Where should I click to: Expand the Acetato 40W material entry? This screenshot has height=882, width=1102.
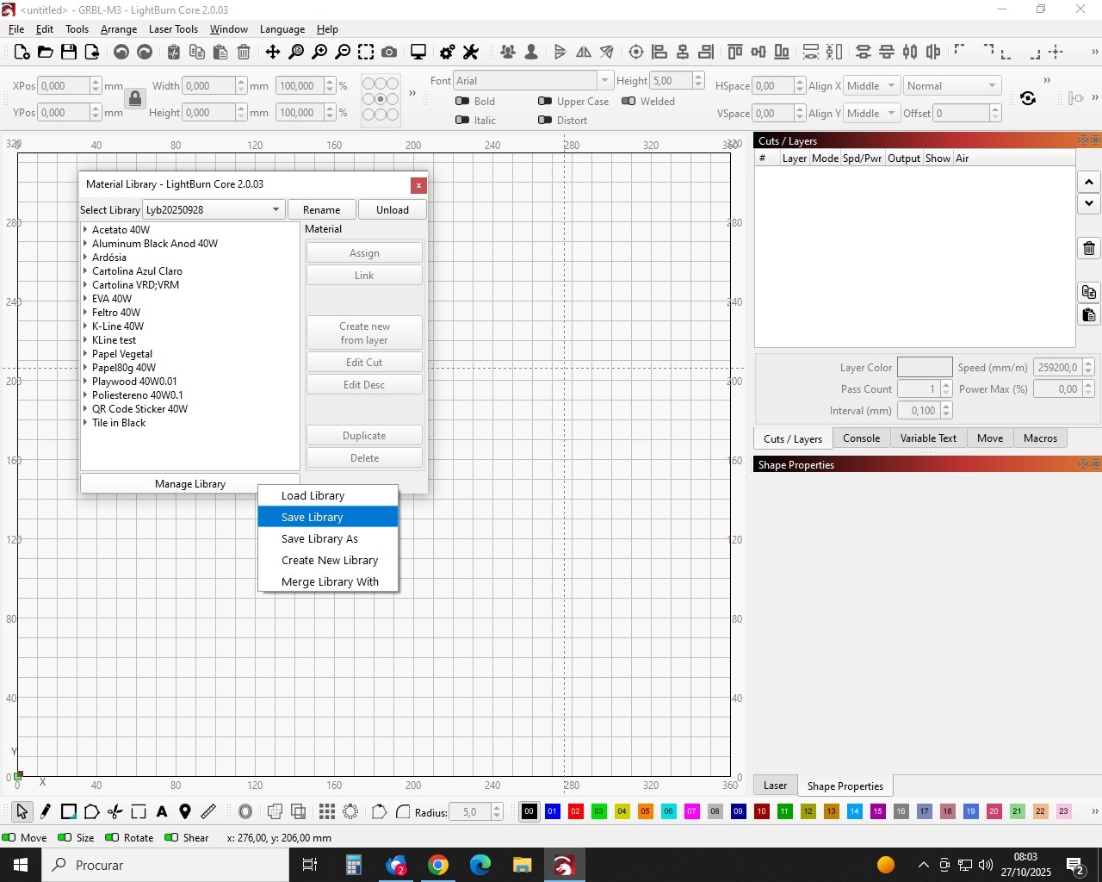[x=85, y=230]
